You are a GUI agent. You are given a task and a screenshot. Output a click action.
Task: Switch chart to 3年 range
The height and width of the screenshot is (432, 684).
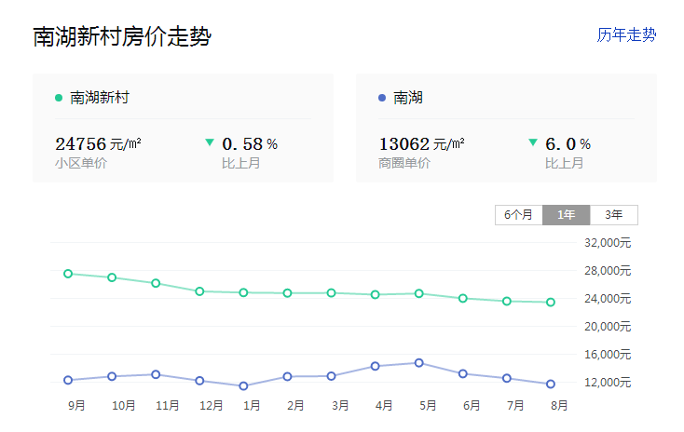pos(614,215)
